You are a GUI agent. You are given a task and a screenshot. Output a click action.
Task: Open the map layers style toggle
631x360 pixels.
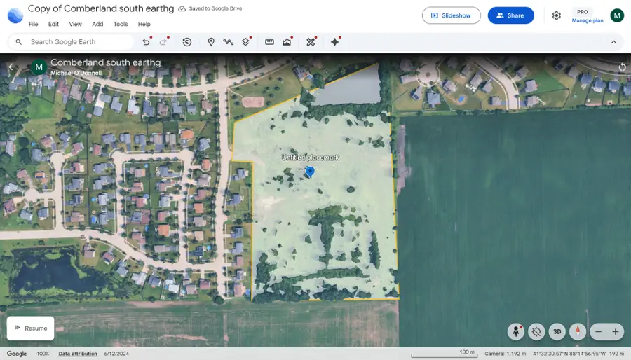245,42
